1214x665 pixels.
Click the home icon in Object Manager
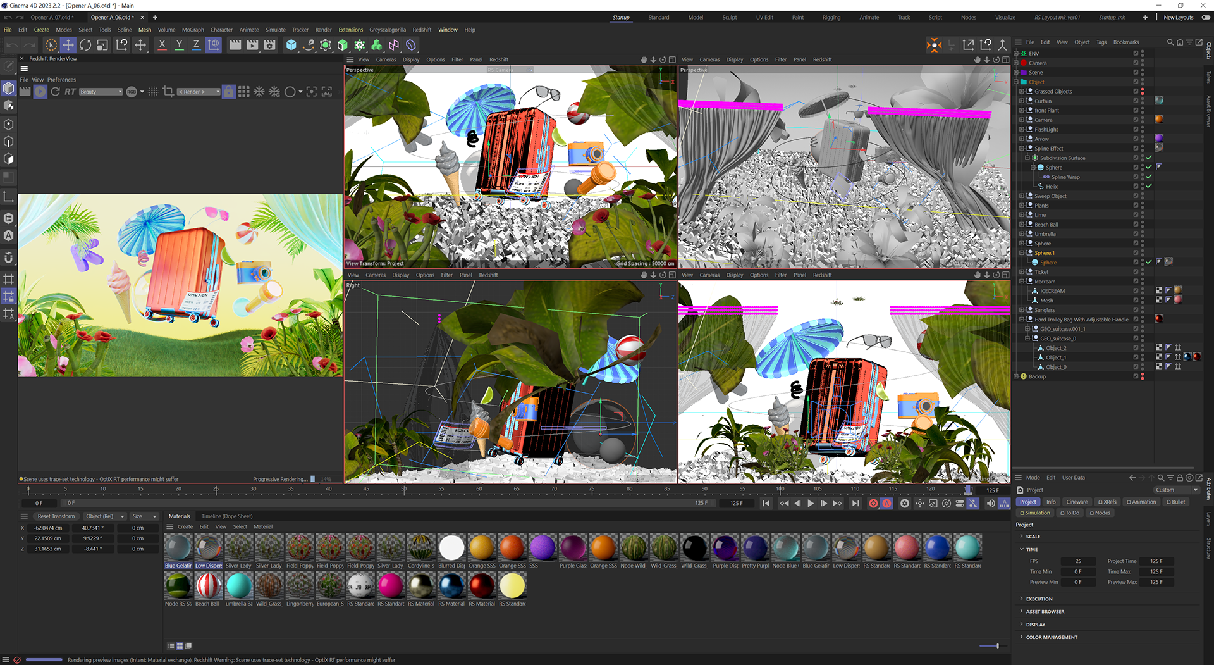[x=1179, y=42]
